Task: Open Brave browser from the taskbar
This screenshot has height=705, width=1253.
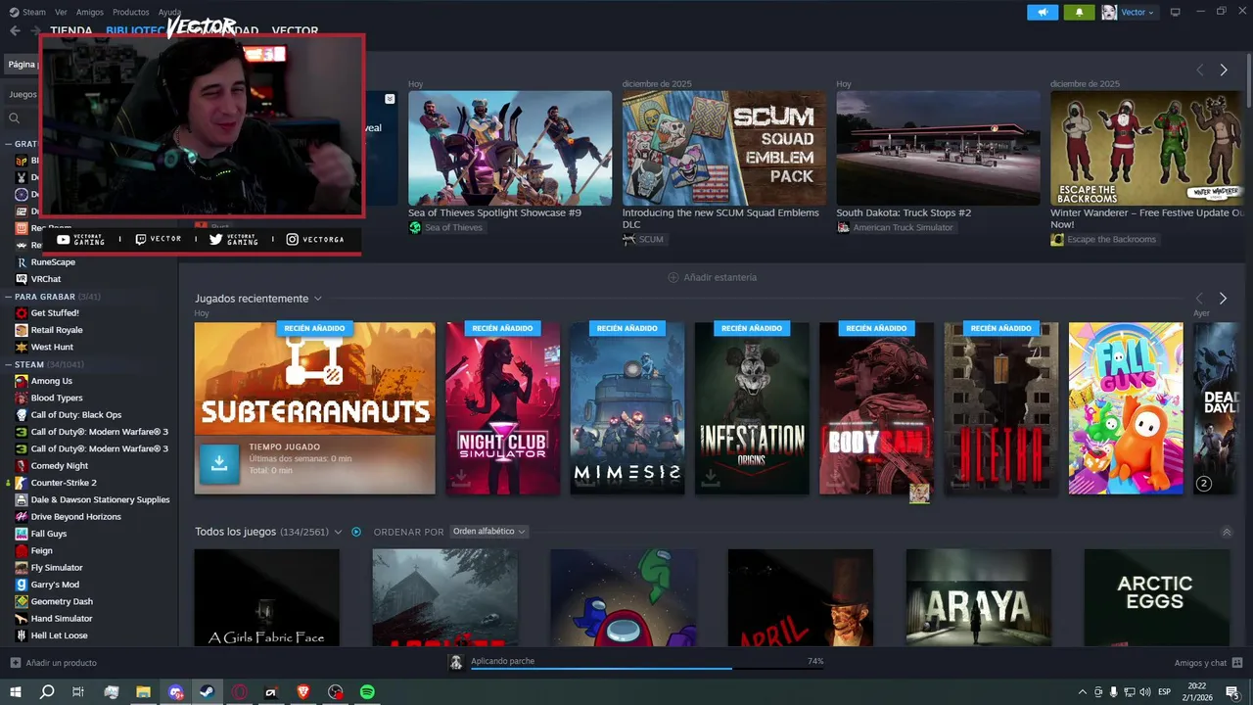Action: (302, 691)
